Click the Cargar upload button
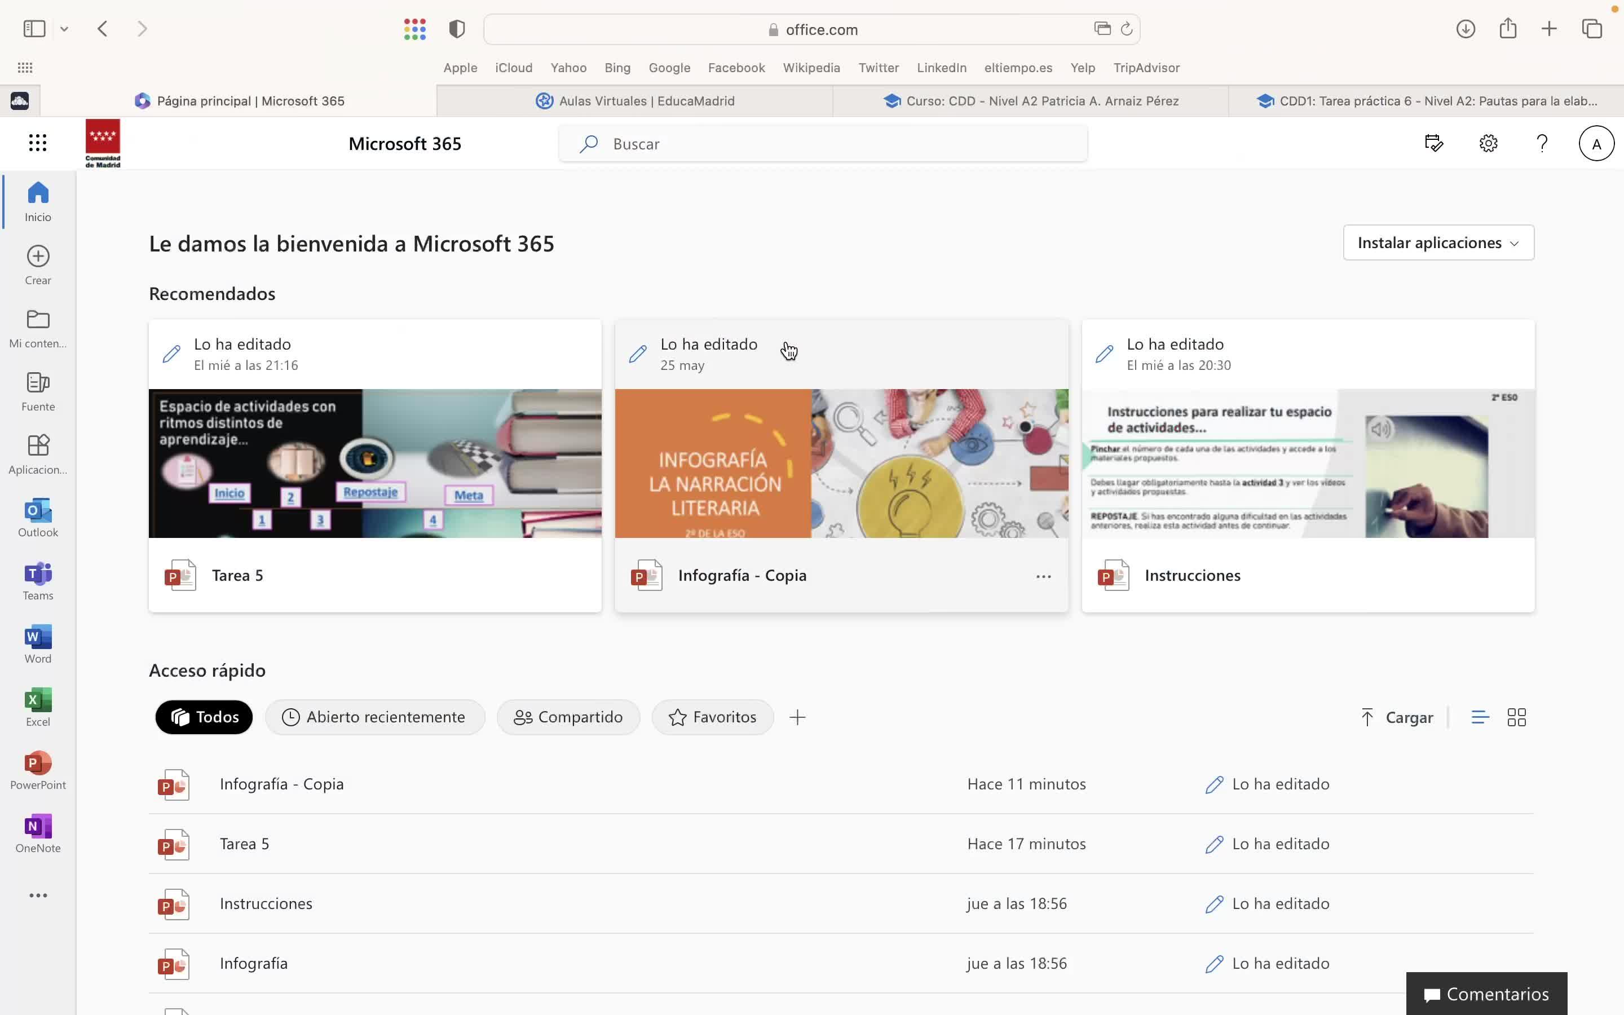This screenshot has height=1015, width=1624. coord(1397,717)
